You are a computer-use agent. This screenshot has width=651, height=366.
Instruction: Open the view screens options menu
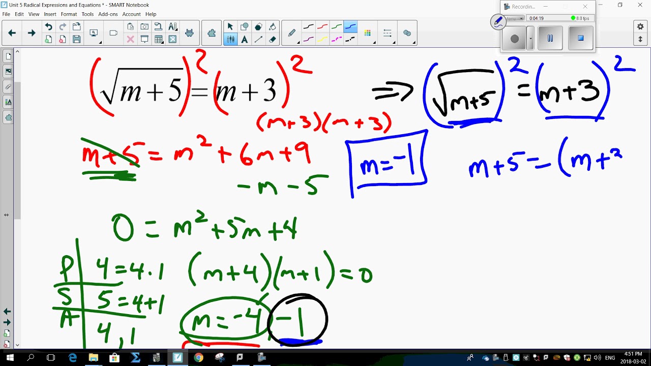94,33
